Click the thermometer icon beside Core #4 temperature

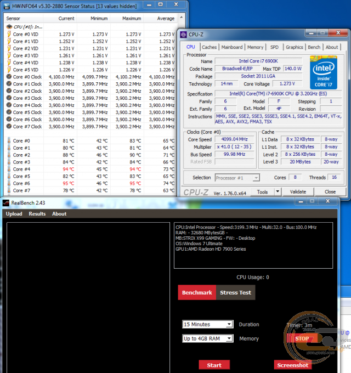(9, 169)
